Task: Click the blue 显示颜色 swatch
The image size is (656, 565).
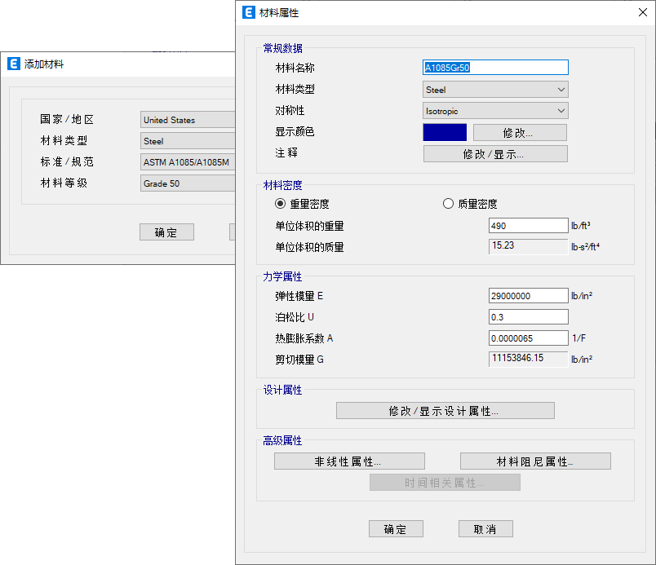Action: pos(445,132)
